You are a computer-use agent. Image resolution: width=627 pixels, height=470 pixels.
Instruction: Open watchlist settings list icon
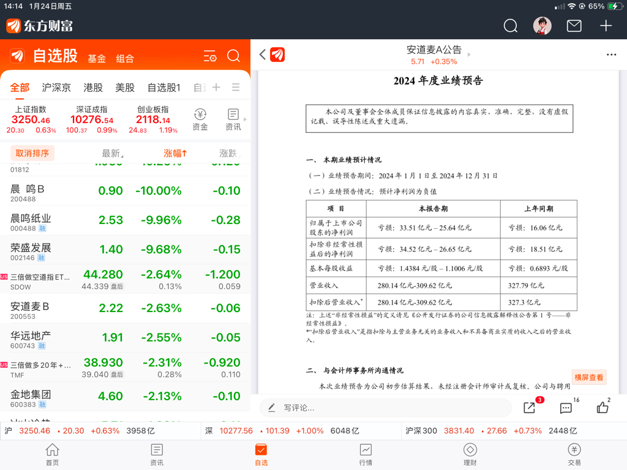point(210,56)
